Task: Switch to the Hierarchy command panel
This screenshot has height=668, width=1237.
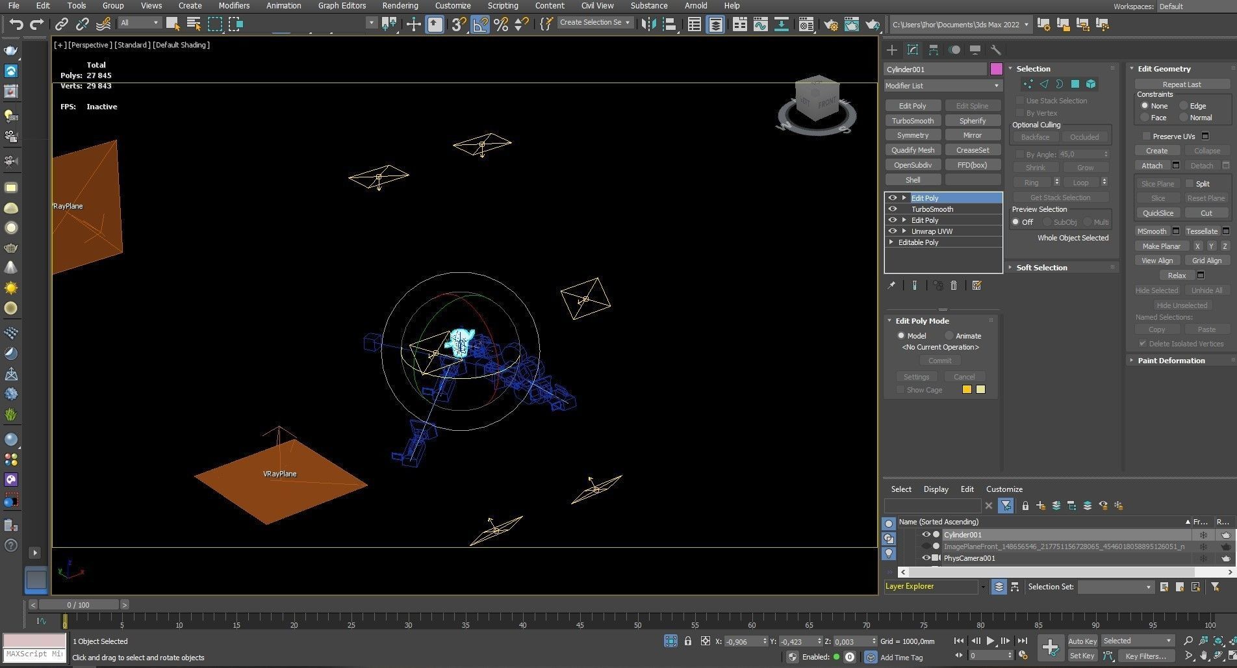Action: (x=934, y=50)
